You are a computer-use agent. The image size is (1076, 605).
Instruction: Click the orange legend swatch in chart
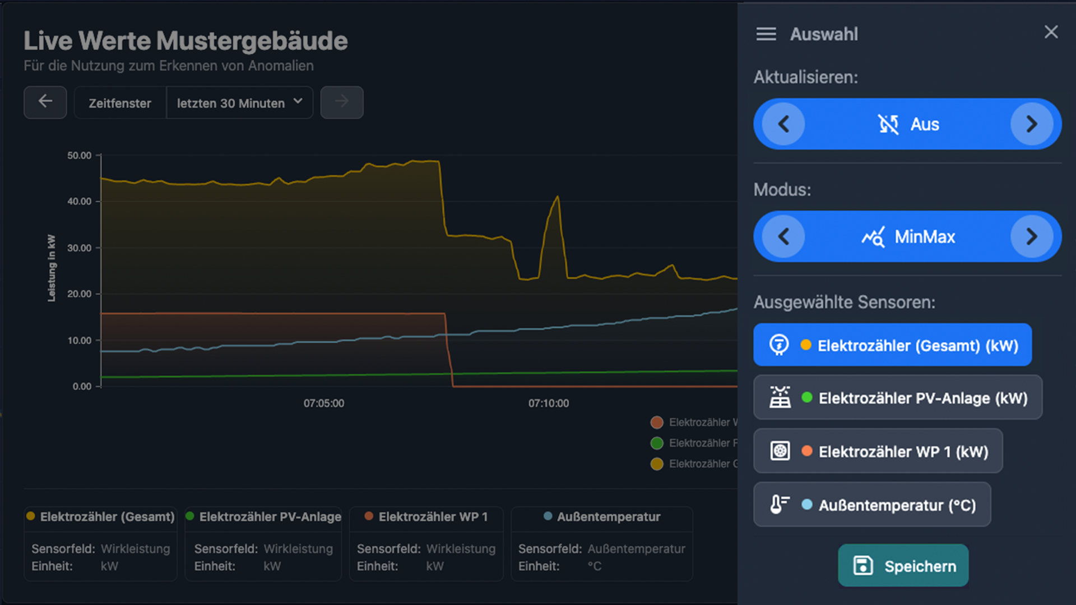(x=657, y=422)
